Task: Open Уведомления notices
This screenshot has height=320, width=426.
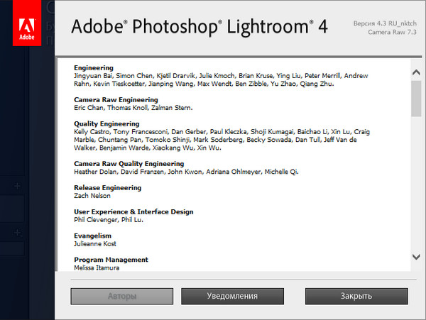Action: point(232,295)
